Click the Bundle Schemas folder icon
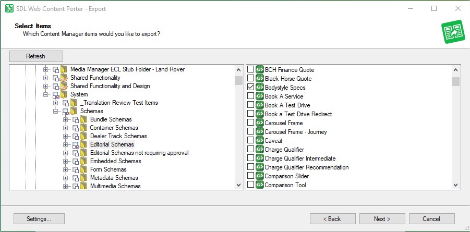 [83, 119]
